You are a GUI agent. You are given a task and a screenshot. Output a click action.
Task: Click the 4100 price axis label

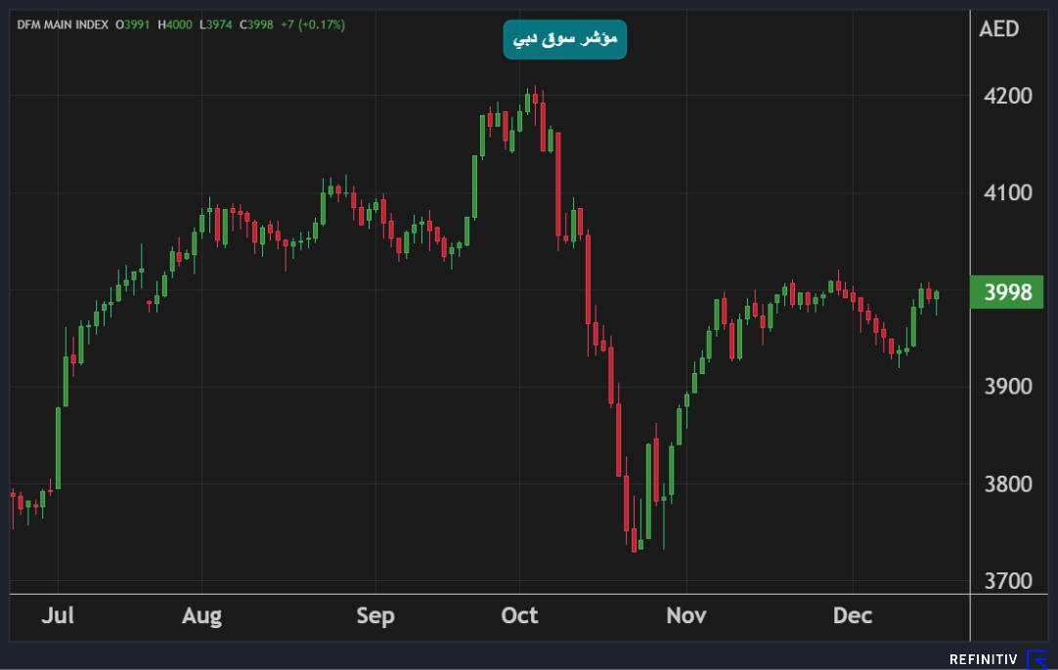(1005, 192)
